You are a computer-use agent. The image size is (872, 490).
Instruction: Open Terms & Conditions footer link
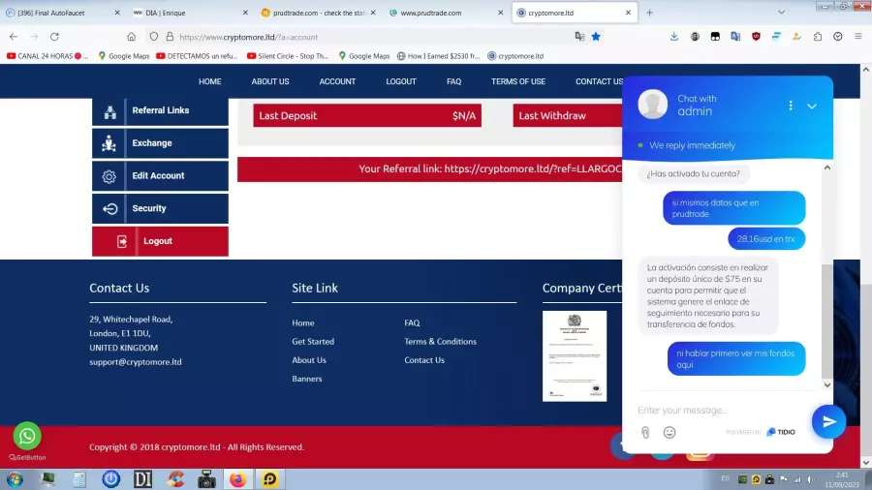click(x=441, y=342)
